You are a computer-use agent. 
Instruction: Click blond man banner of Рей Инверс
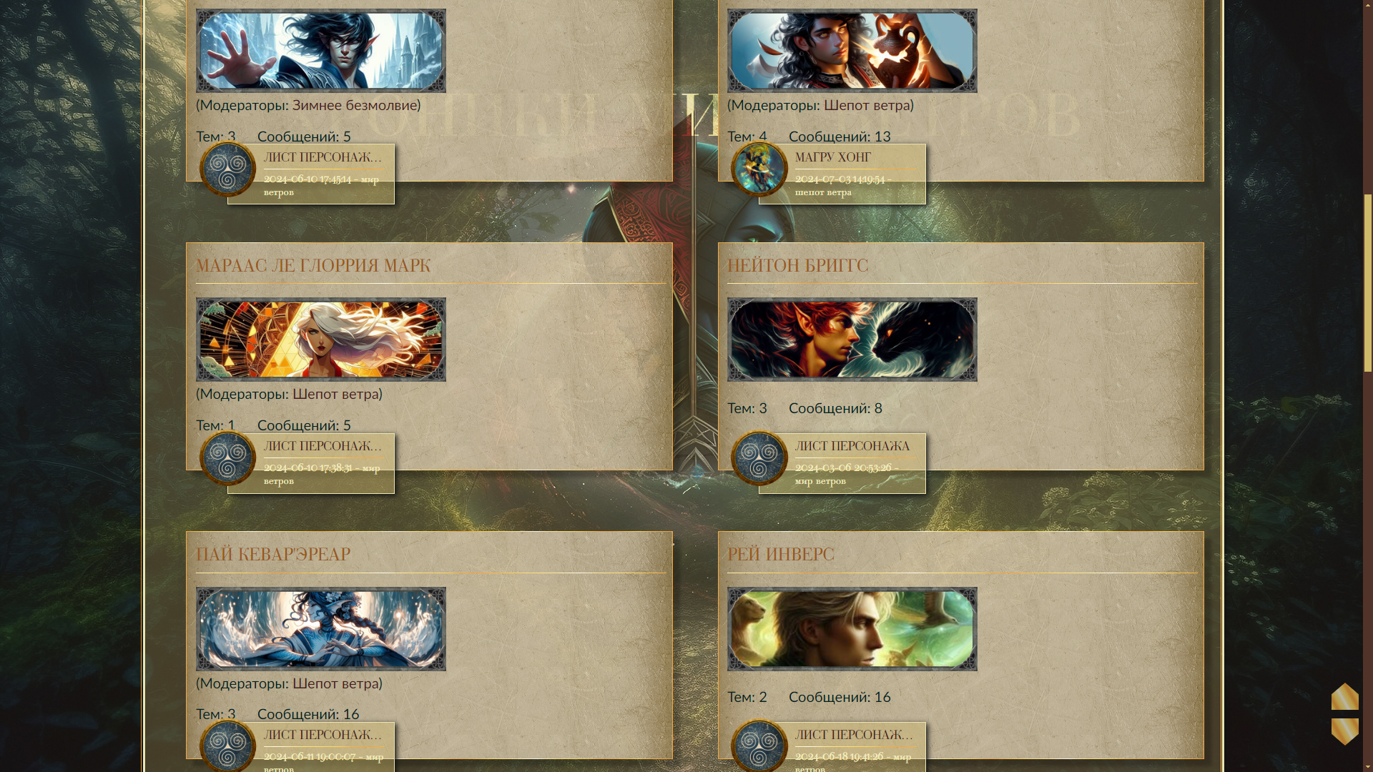852,629
